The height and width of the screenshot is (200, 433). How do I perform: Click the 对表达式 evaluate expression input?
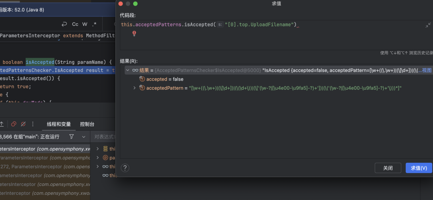tap(103, 136)
